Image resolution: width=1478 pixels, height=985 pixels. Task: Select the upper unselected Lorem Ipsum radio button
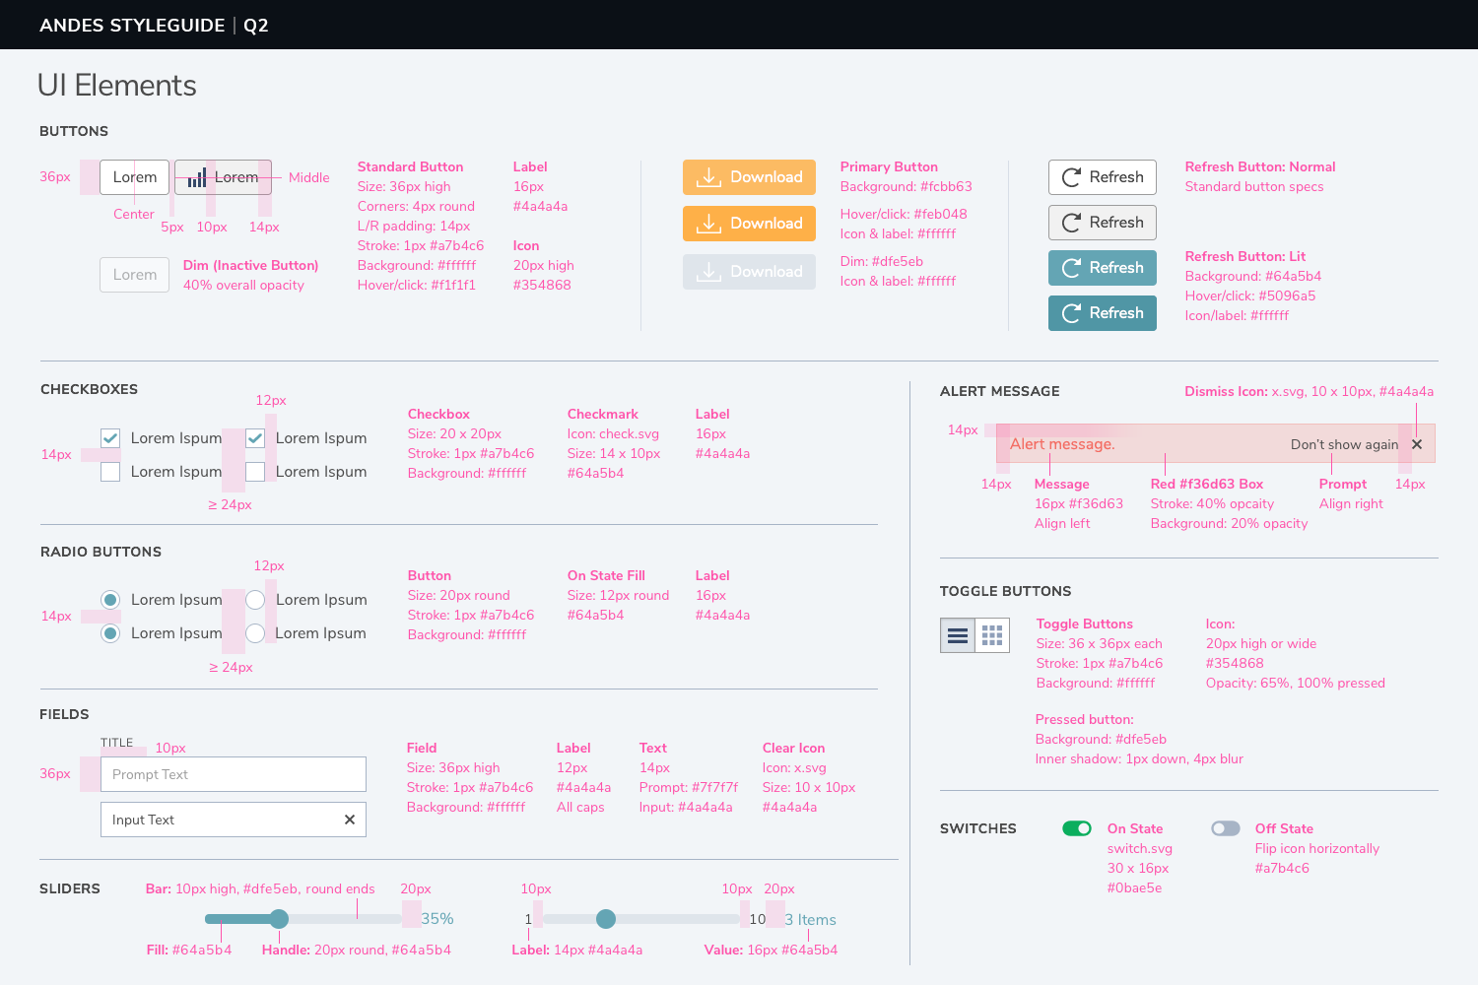[x=255, y=600]
